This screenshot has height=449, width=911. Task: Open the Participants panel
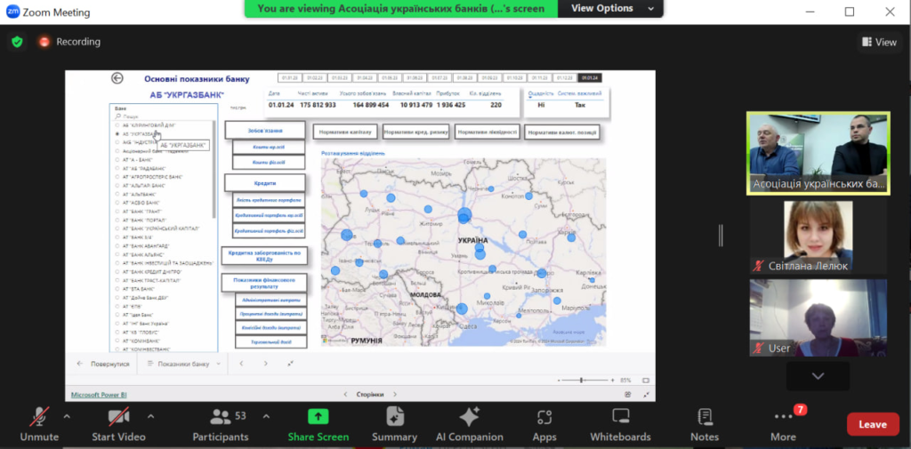221,425
